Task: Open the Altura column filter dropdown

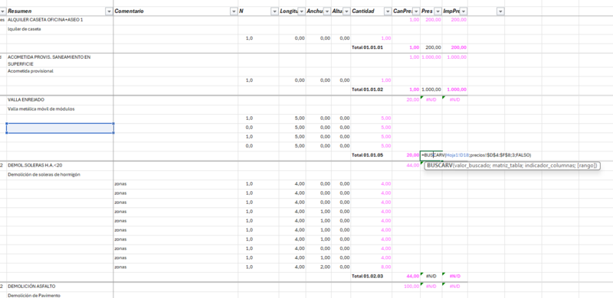Action: tap(346, 11)
